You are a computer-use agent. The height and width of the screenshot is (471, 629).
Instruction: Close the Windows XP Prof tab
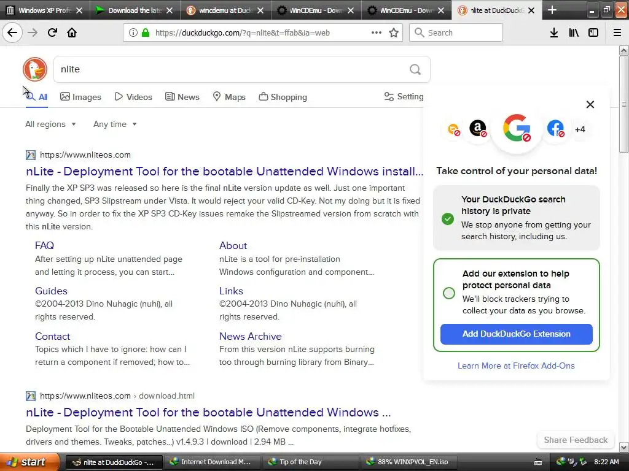[x=79, y=10]
